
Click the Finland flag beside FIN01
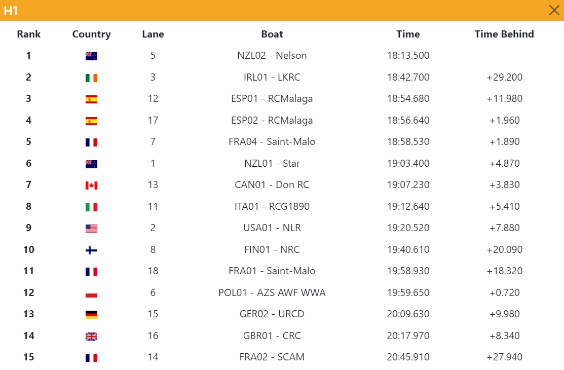coord(91,250)
